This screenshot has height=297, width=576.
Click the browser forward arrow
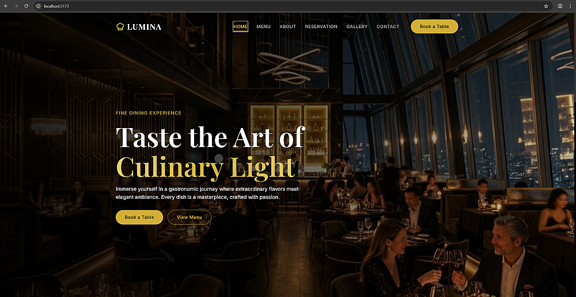16,6
